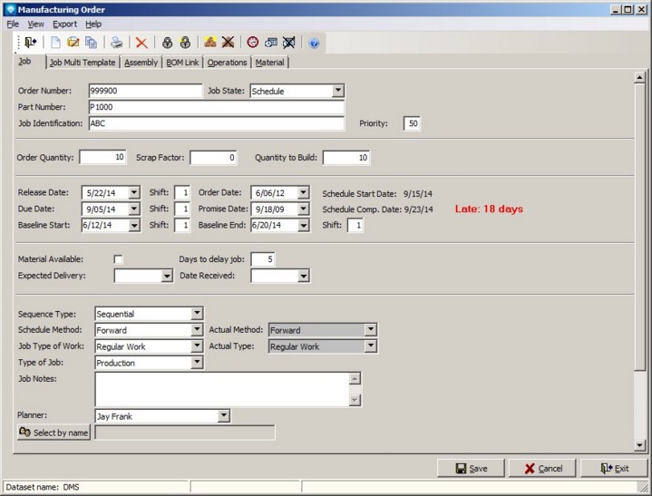Click the red X delete icon
This screenshot has width=652, height=496.
tap(141, 43)
